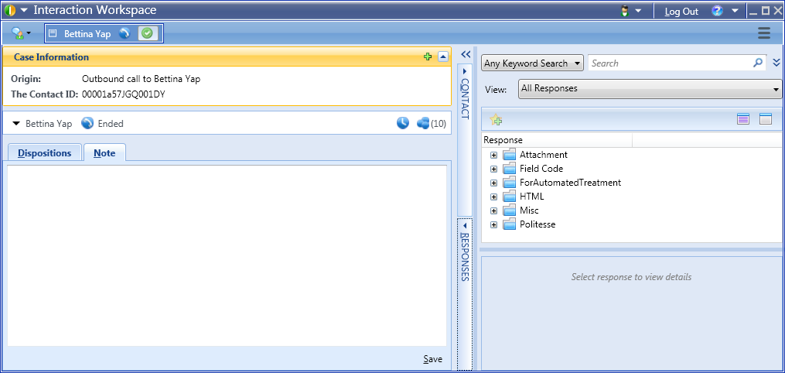Collapse the side panel with double chevron

(466, 54)
